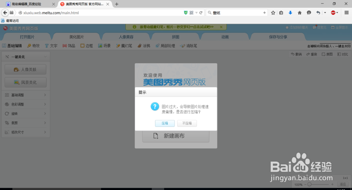The image size is (352, 190).
Task: Open the 饰品 accessories tool
Action: coord(69,45)
